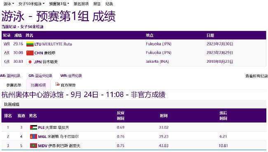Go to the 报告 menu item
This screenshot has width=268, height=152.
[97, 4]
